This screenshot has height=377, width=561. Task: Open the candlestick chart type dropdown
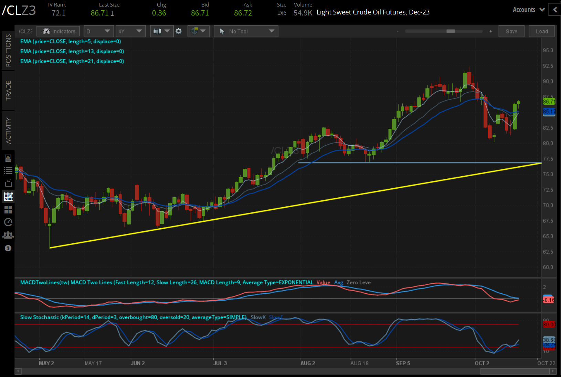[x=161, y=31]
